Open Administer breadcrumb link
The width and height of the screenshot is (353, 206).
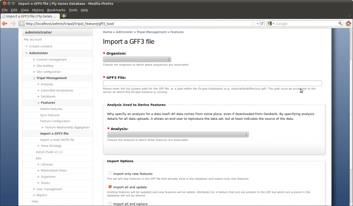(x=124, y=32)
